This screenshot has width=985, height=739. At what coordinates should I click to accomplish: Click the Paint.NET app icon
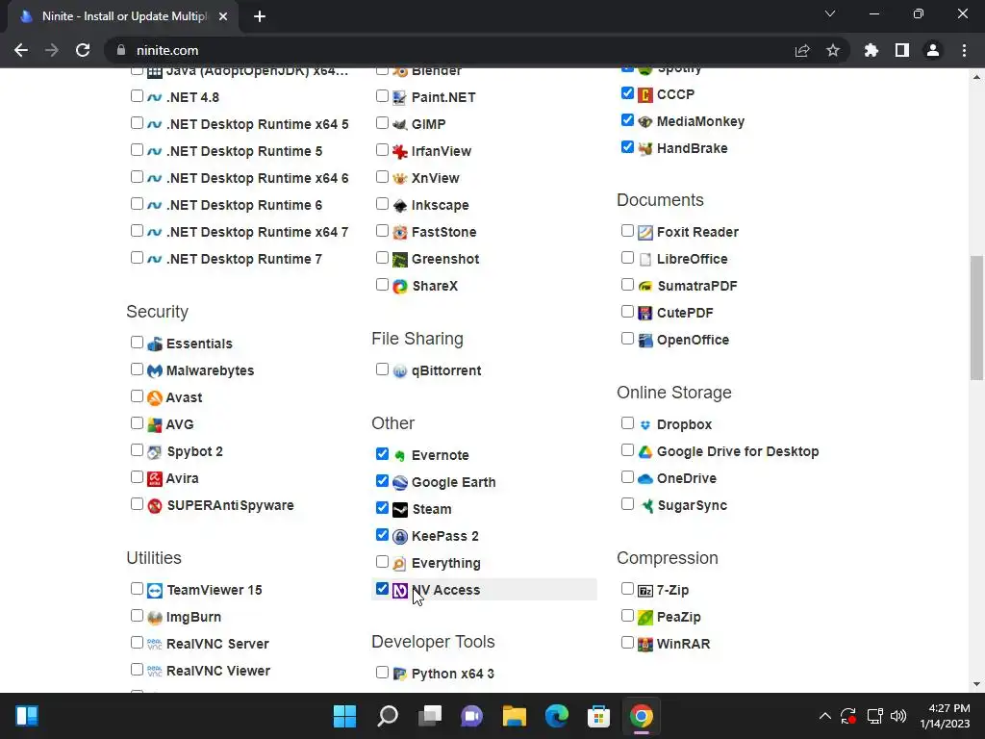point(399,97)
